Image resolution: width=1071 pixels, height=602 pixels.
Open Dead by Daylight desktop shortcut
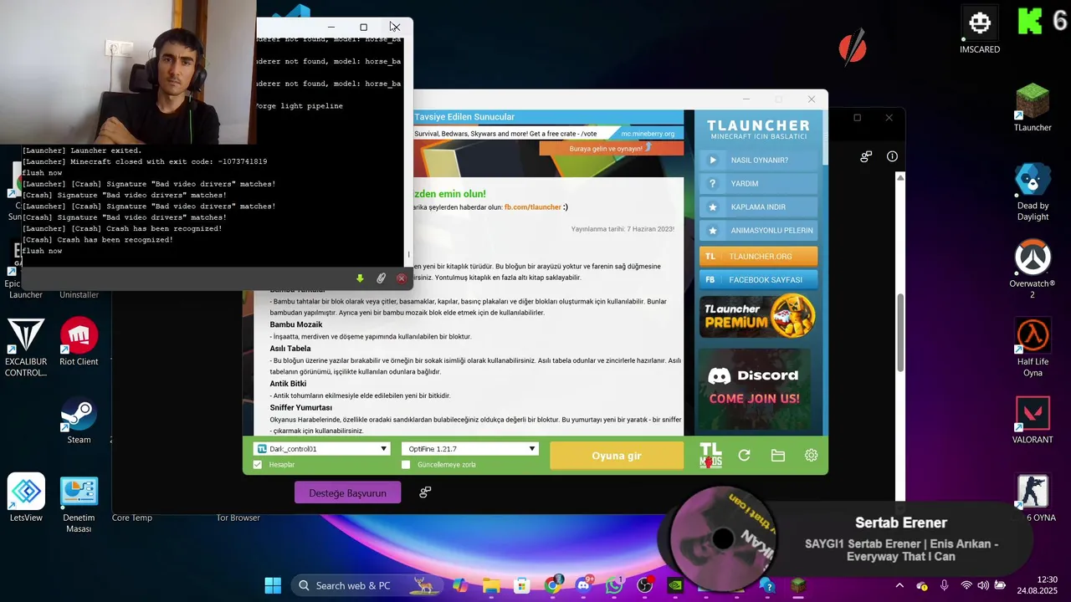tap(1033, 192)
